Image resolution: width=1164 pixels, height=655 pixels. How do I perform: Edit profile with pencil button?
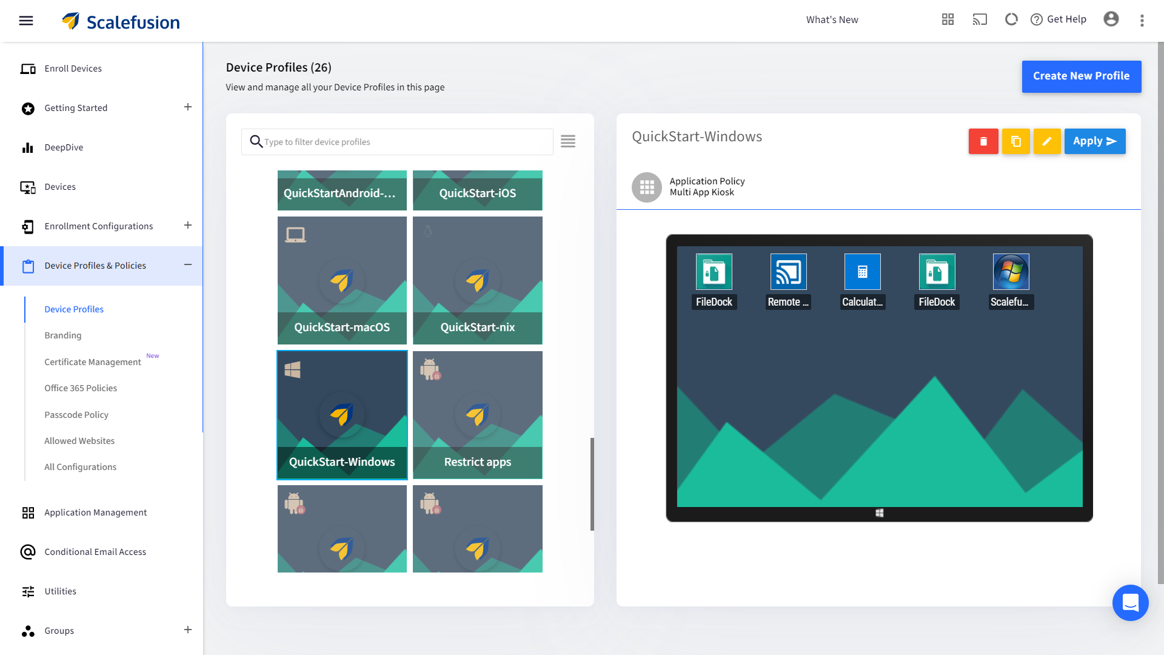(1047, 141)
